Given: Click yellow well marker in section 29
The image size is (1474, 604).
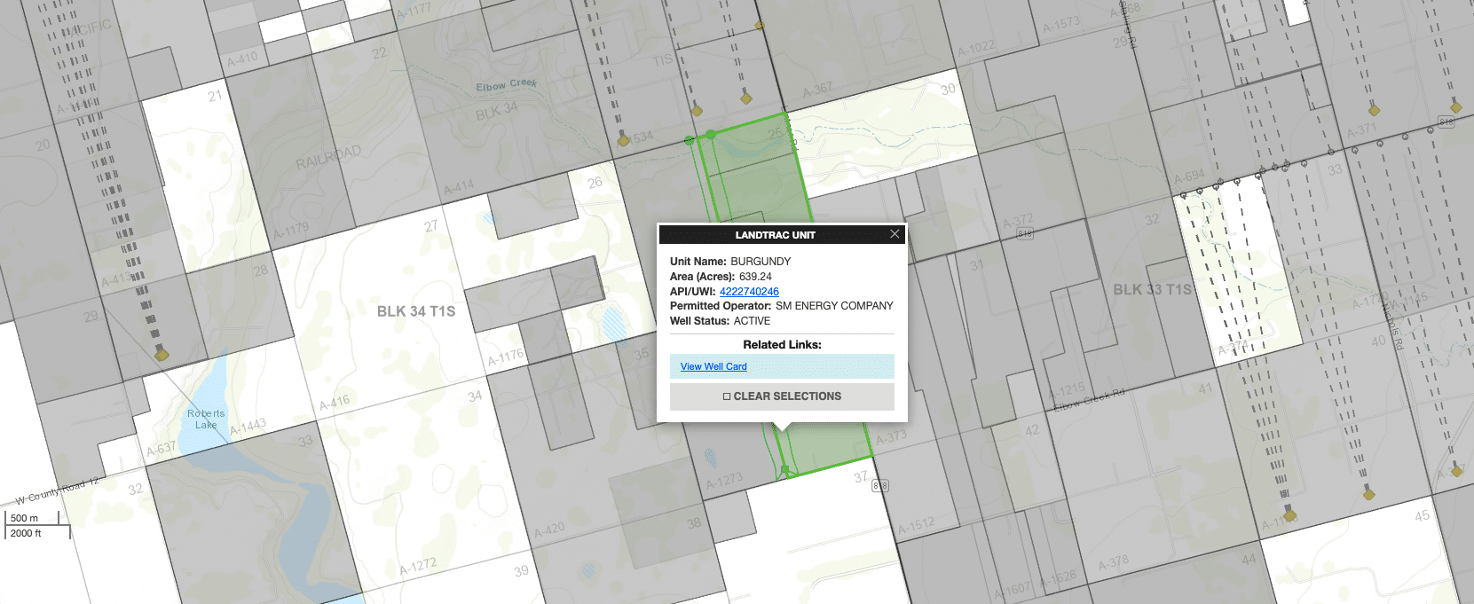Looking at the screenshot, I should (162, 354).
